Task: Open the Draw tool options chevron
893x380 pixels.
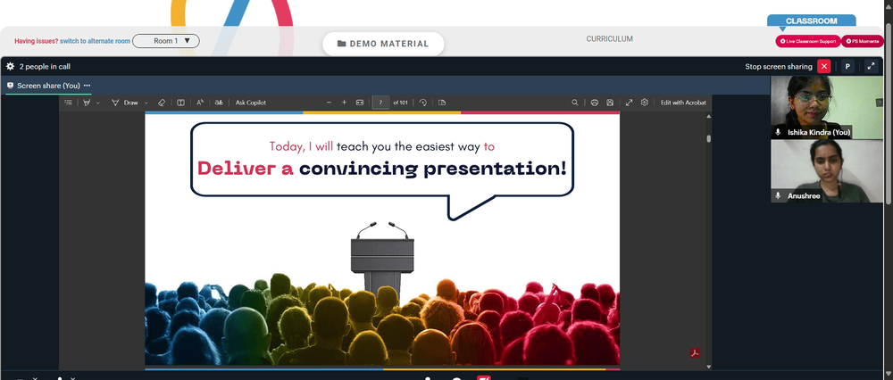Action: [x=146, y=103]
